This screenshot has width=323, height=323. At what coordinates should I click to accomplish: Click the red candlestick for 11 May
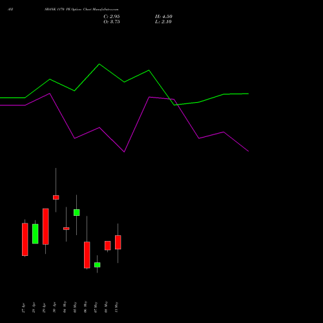point(118,242)
